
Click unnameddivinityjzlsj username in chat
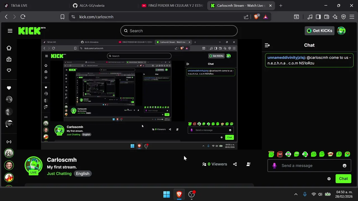(286, 58)
